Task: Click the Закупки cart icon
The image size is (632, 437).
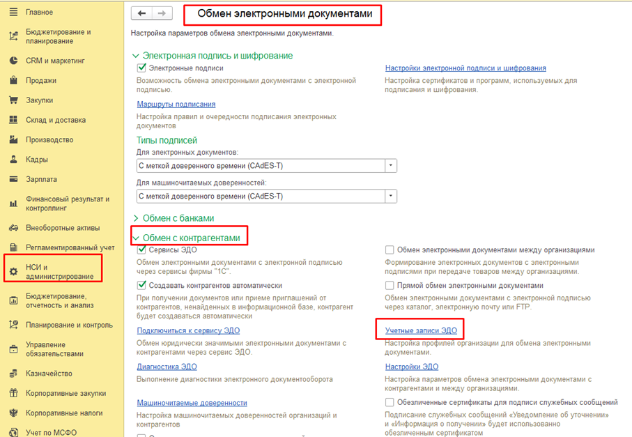Action: coord(13,100)
